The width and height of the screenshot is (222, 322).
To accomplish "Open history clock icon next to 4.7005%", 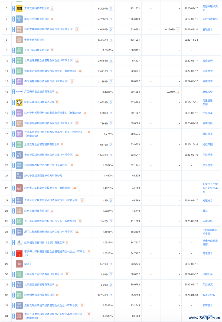I will tap(111, 19).
